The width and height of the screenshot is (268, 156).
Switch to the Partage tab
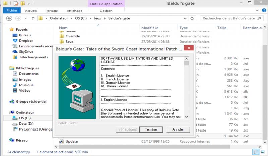(x=52, y=11)
